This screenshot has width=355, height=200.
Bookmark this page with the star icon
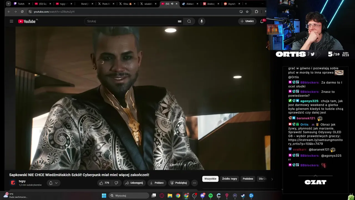pos(247,12)
